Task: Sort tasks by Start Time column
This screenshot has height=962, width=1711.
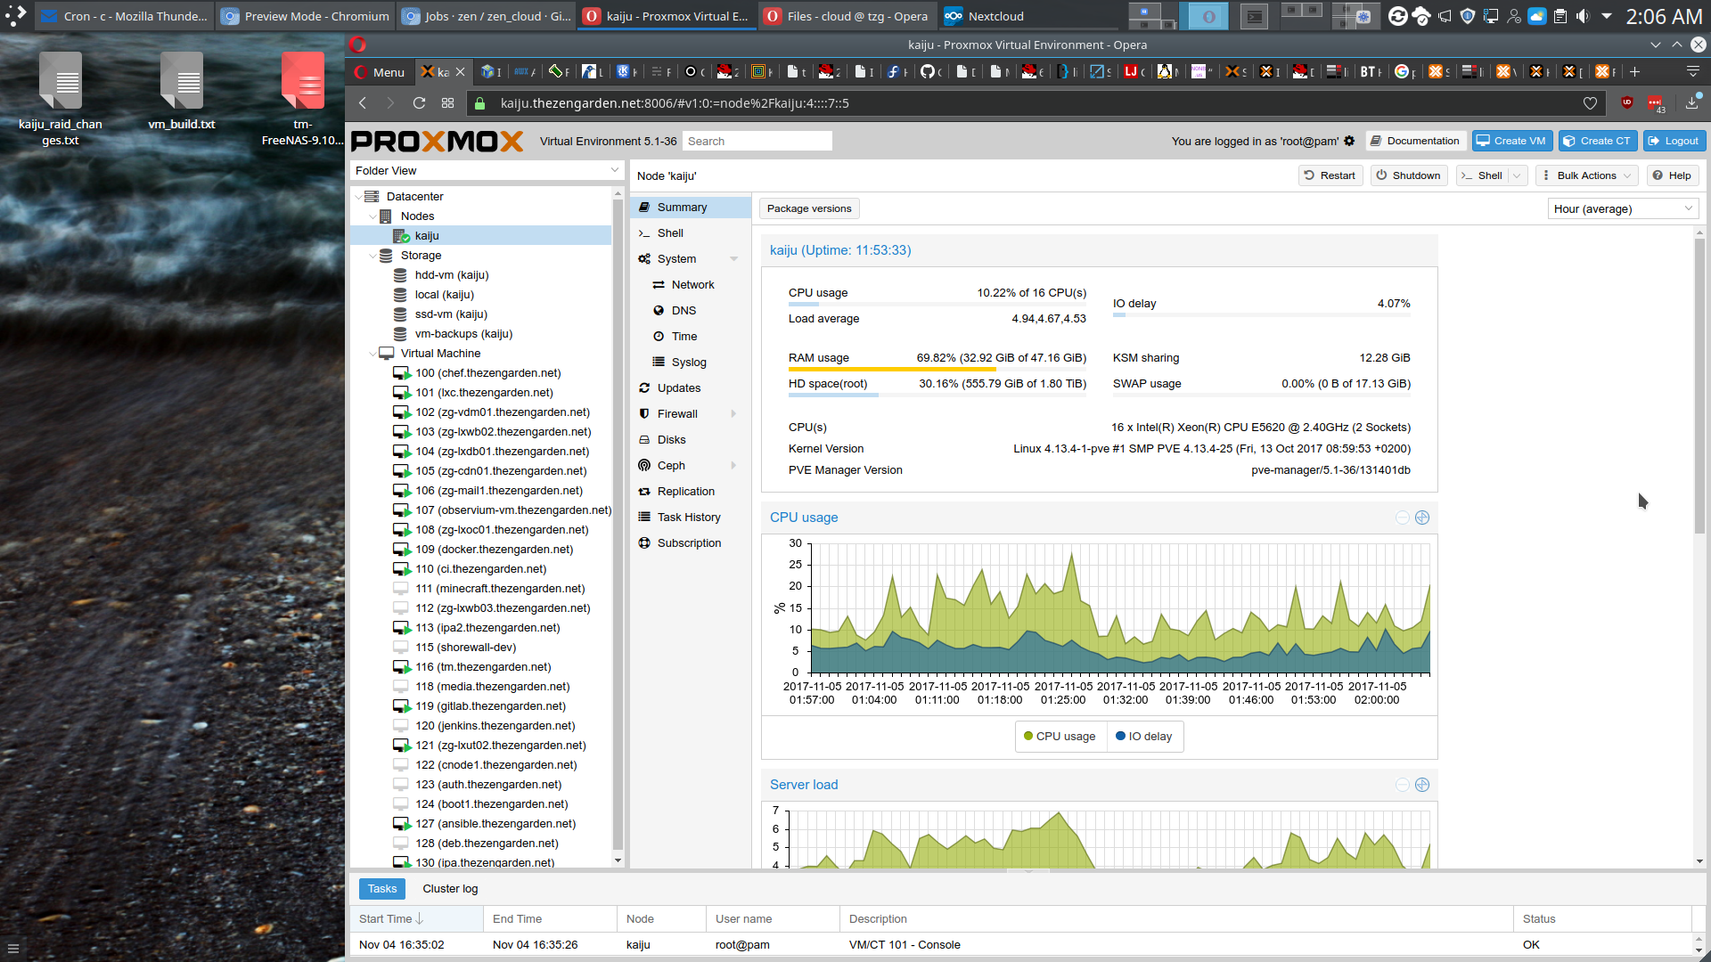Action: tap(416, 919)
